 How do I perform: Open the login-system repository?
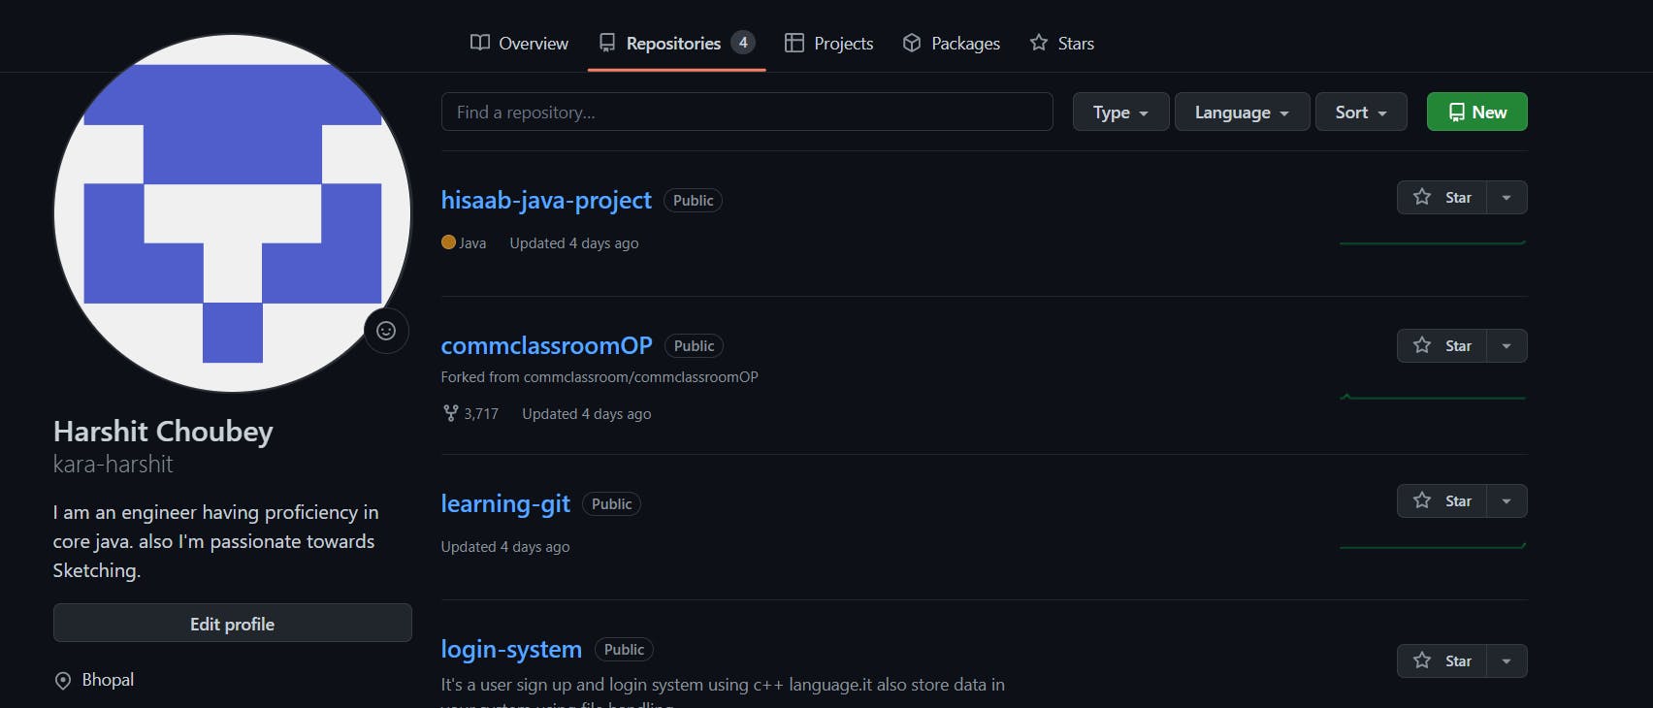511,649
